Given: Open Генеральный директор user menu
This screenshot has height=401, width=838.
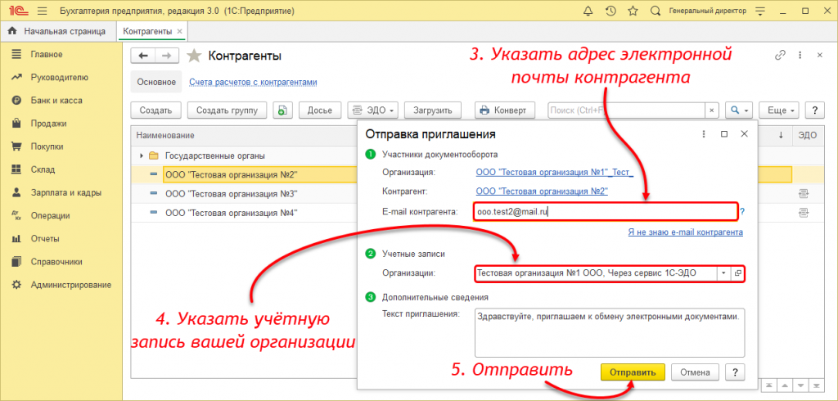Looking at the screenshot, I should (x=708, y=11).
